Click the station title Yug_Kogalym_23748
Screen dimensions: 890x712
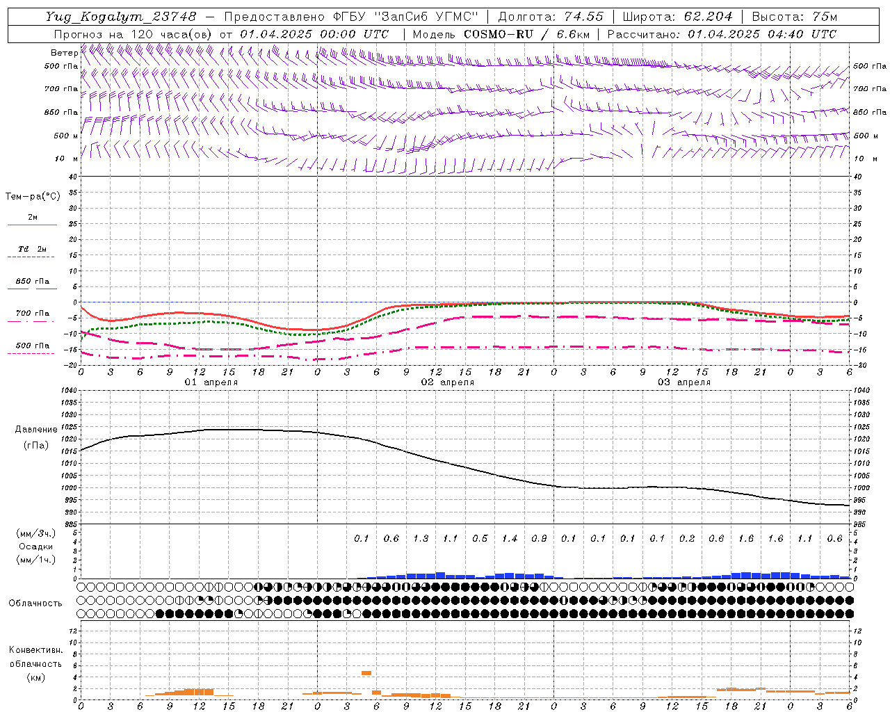121,17
